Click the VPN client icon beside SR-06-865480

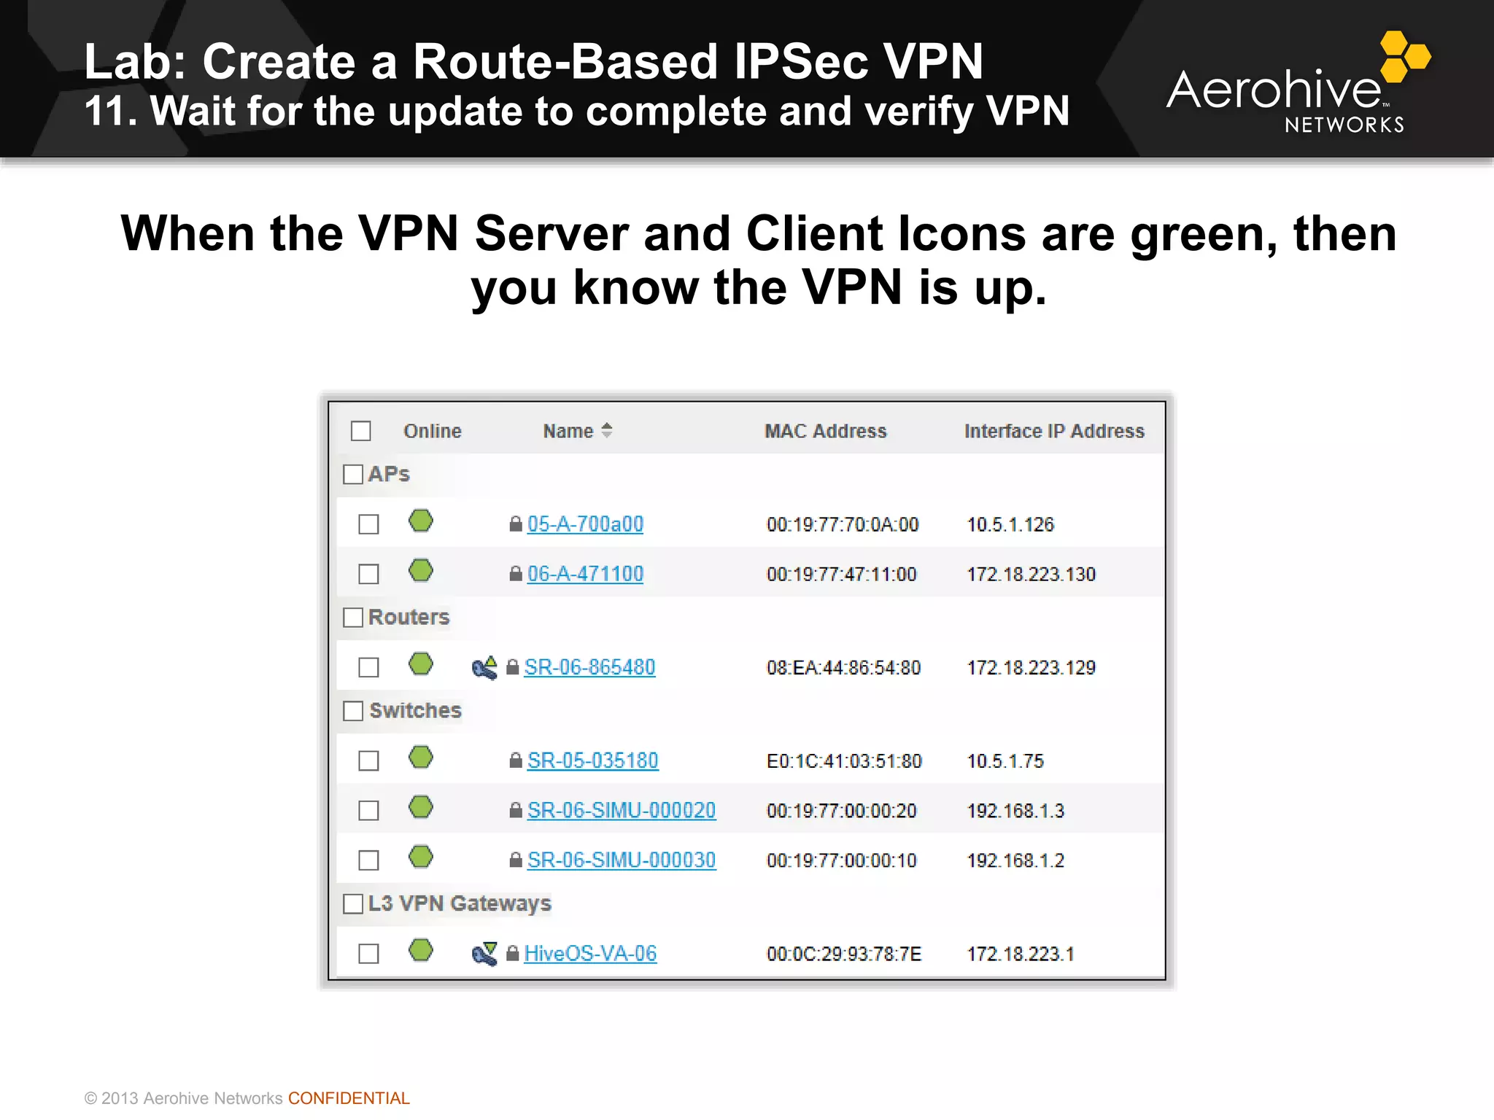point(484,667)
